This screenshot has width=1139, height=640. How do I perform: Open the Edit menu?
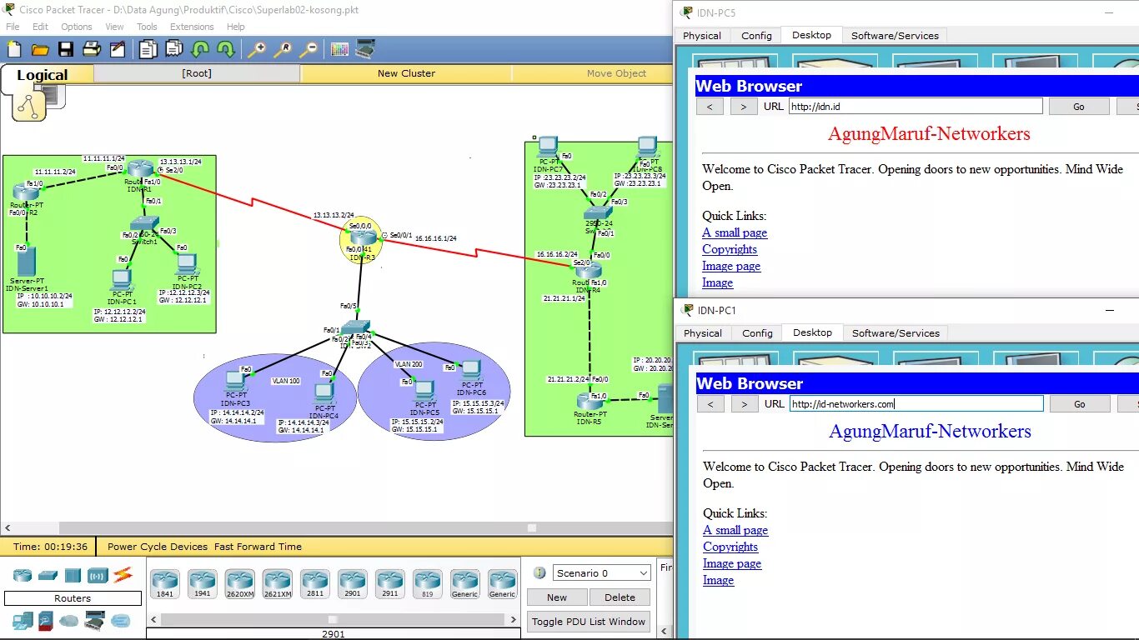(40, 27)
